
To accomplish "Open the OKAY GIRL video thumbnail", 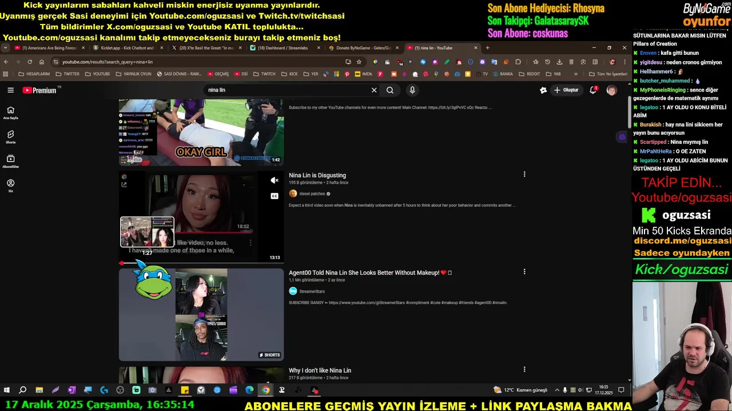I will coord(201,132).
